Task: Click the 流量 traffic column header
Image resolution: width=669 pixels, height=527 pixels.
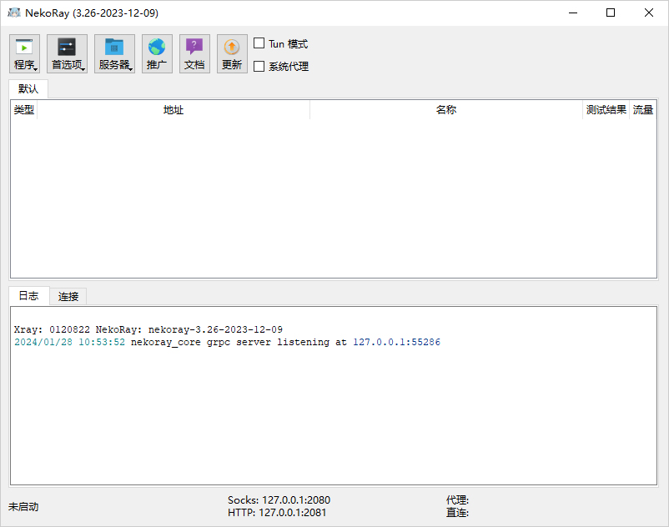Action: [x=643, y=110]
